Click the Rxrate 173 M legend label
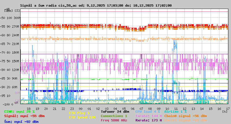Image resolution: width=231 pixels, height=124 pixels. click(x=148, y=120)
